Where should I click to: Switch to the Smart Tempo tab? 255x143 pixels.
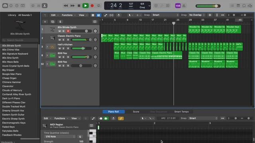182,112
